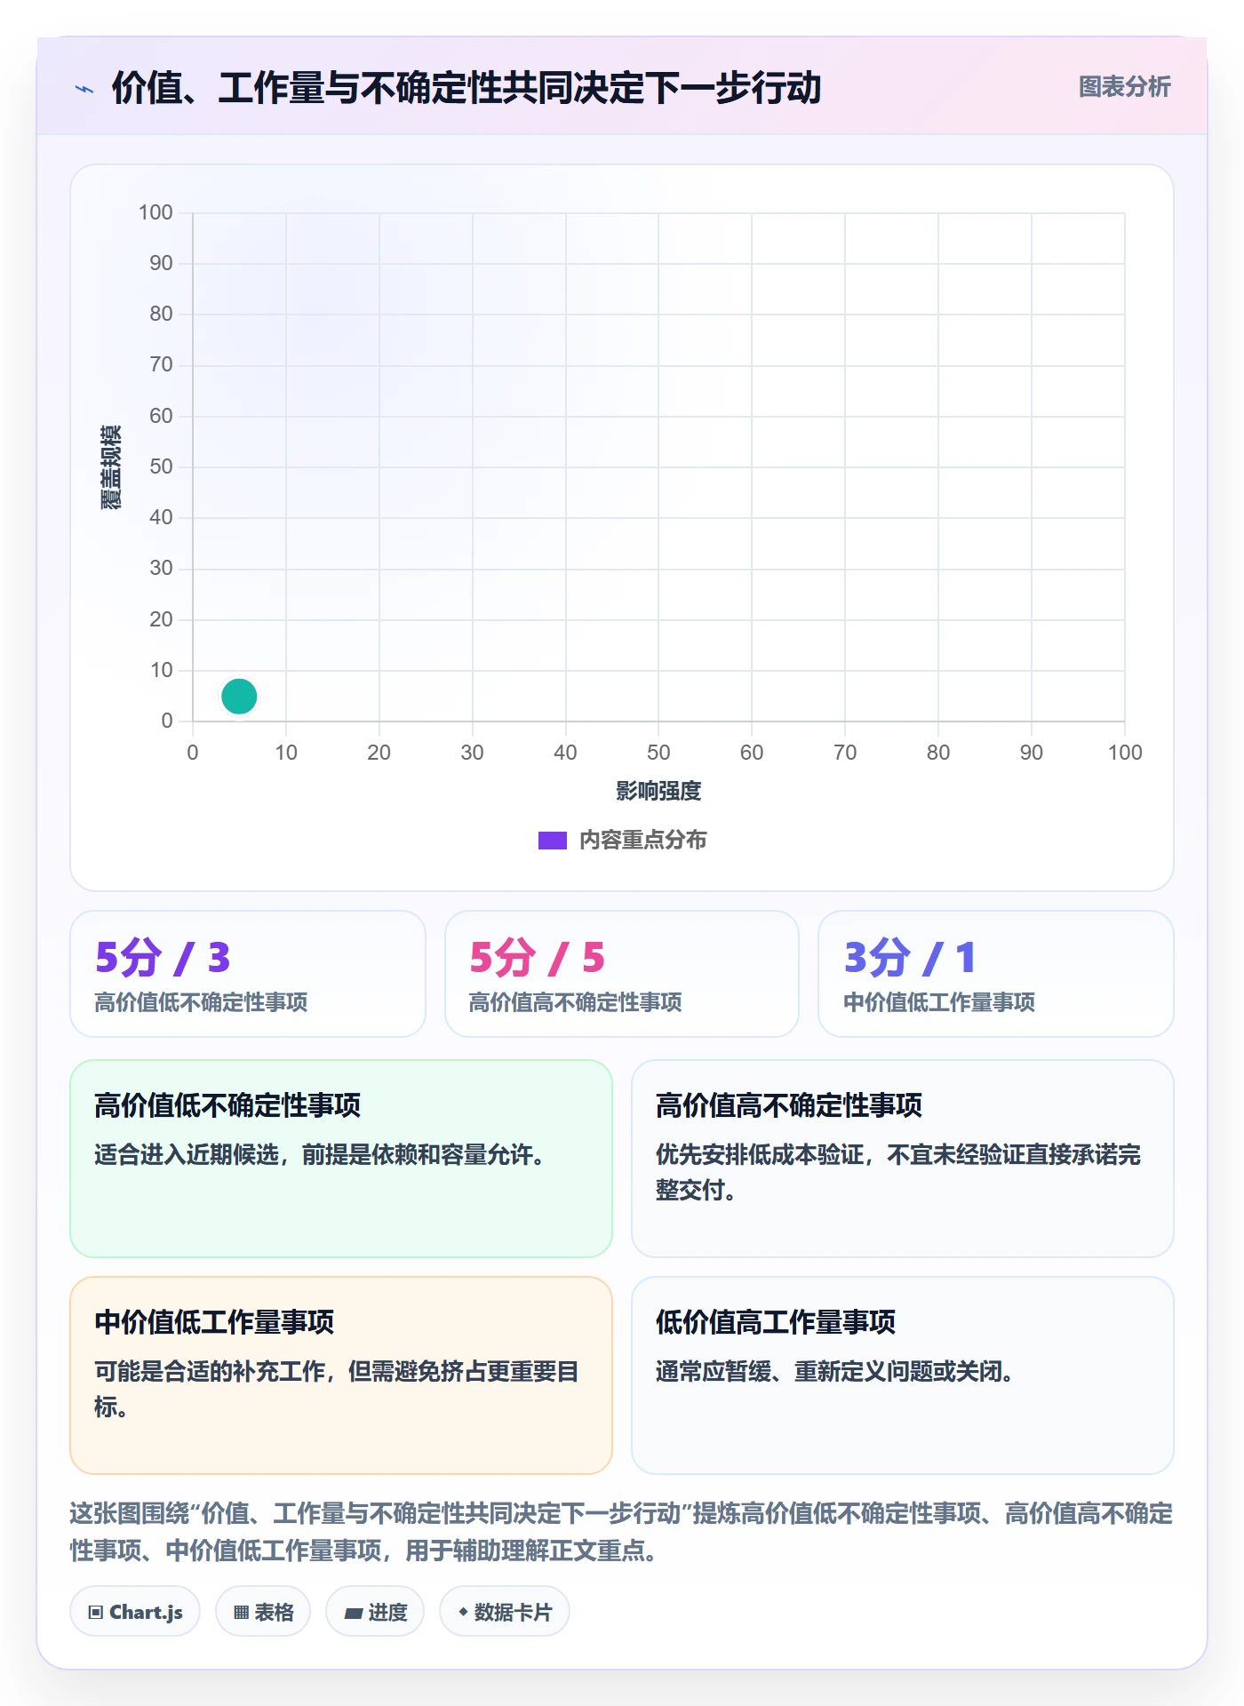Click the 影响强度 x-axis title
Screen dimensions: 1244x1706
658,791
